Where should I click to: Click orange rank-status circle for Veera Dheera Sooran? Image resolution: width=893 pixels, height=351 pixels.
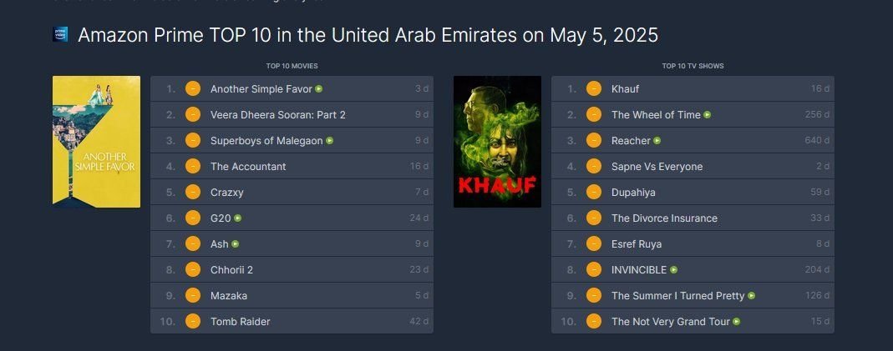click(192, 115)
